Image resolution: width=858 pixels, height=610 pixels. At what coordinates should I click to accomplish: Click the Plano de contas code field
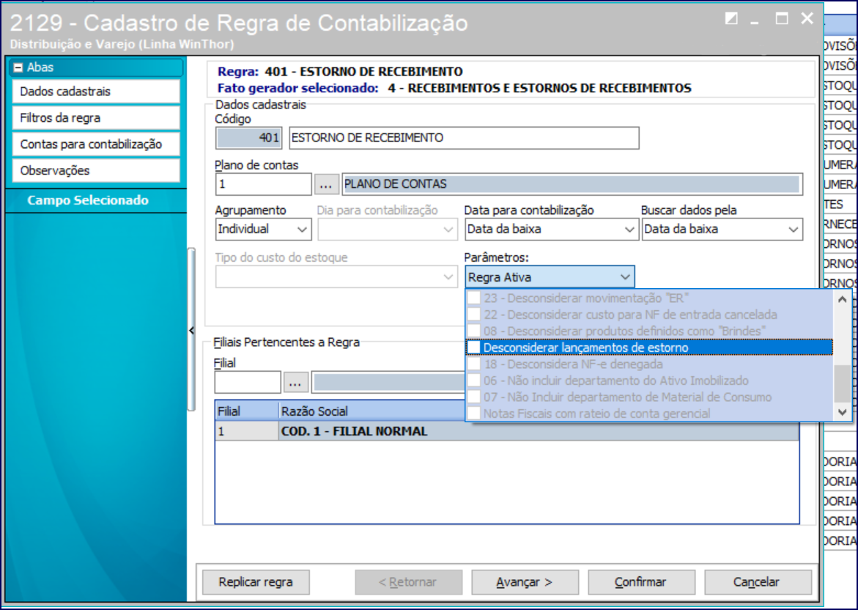click(x=263, y=185)
